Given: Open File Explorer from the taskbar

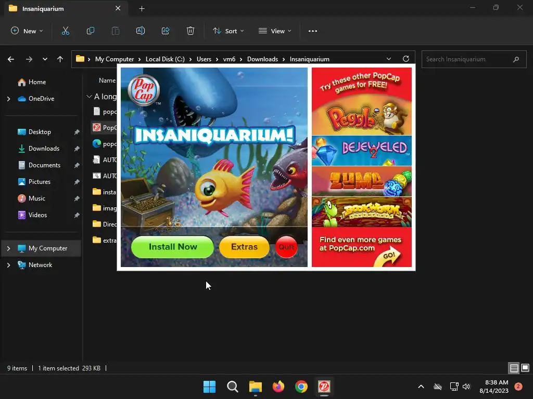Looking at the screenshot, I should point(255,387).
